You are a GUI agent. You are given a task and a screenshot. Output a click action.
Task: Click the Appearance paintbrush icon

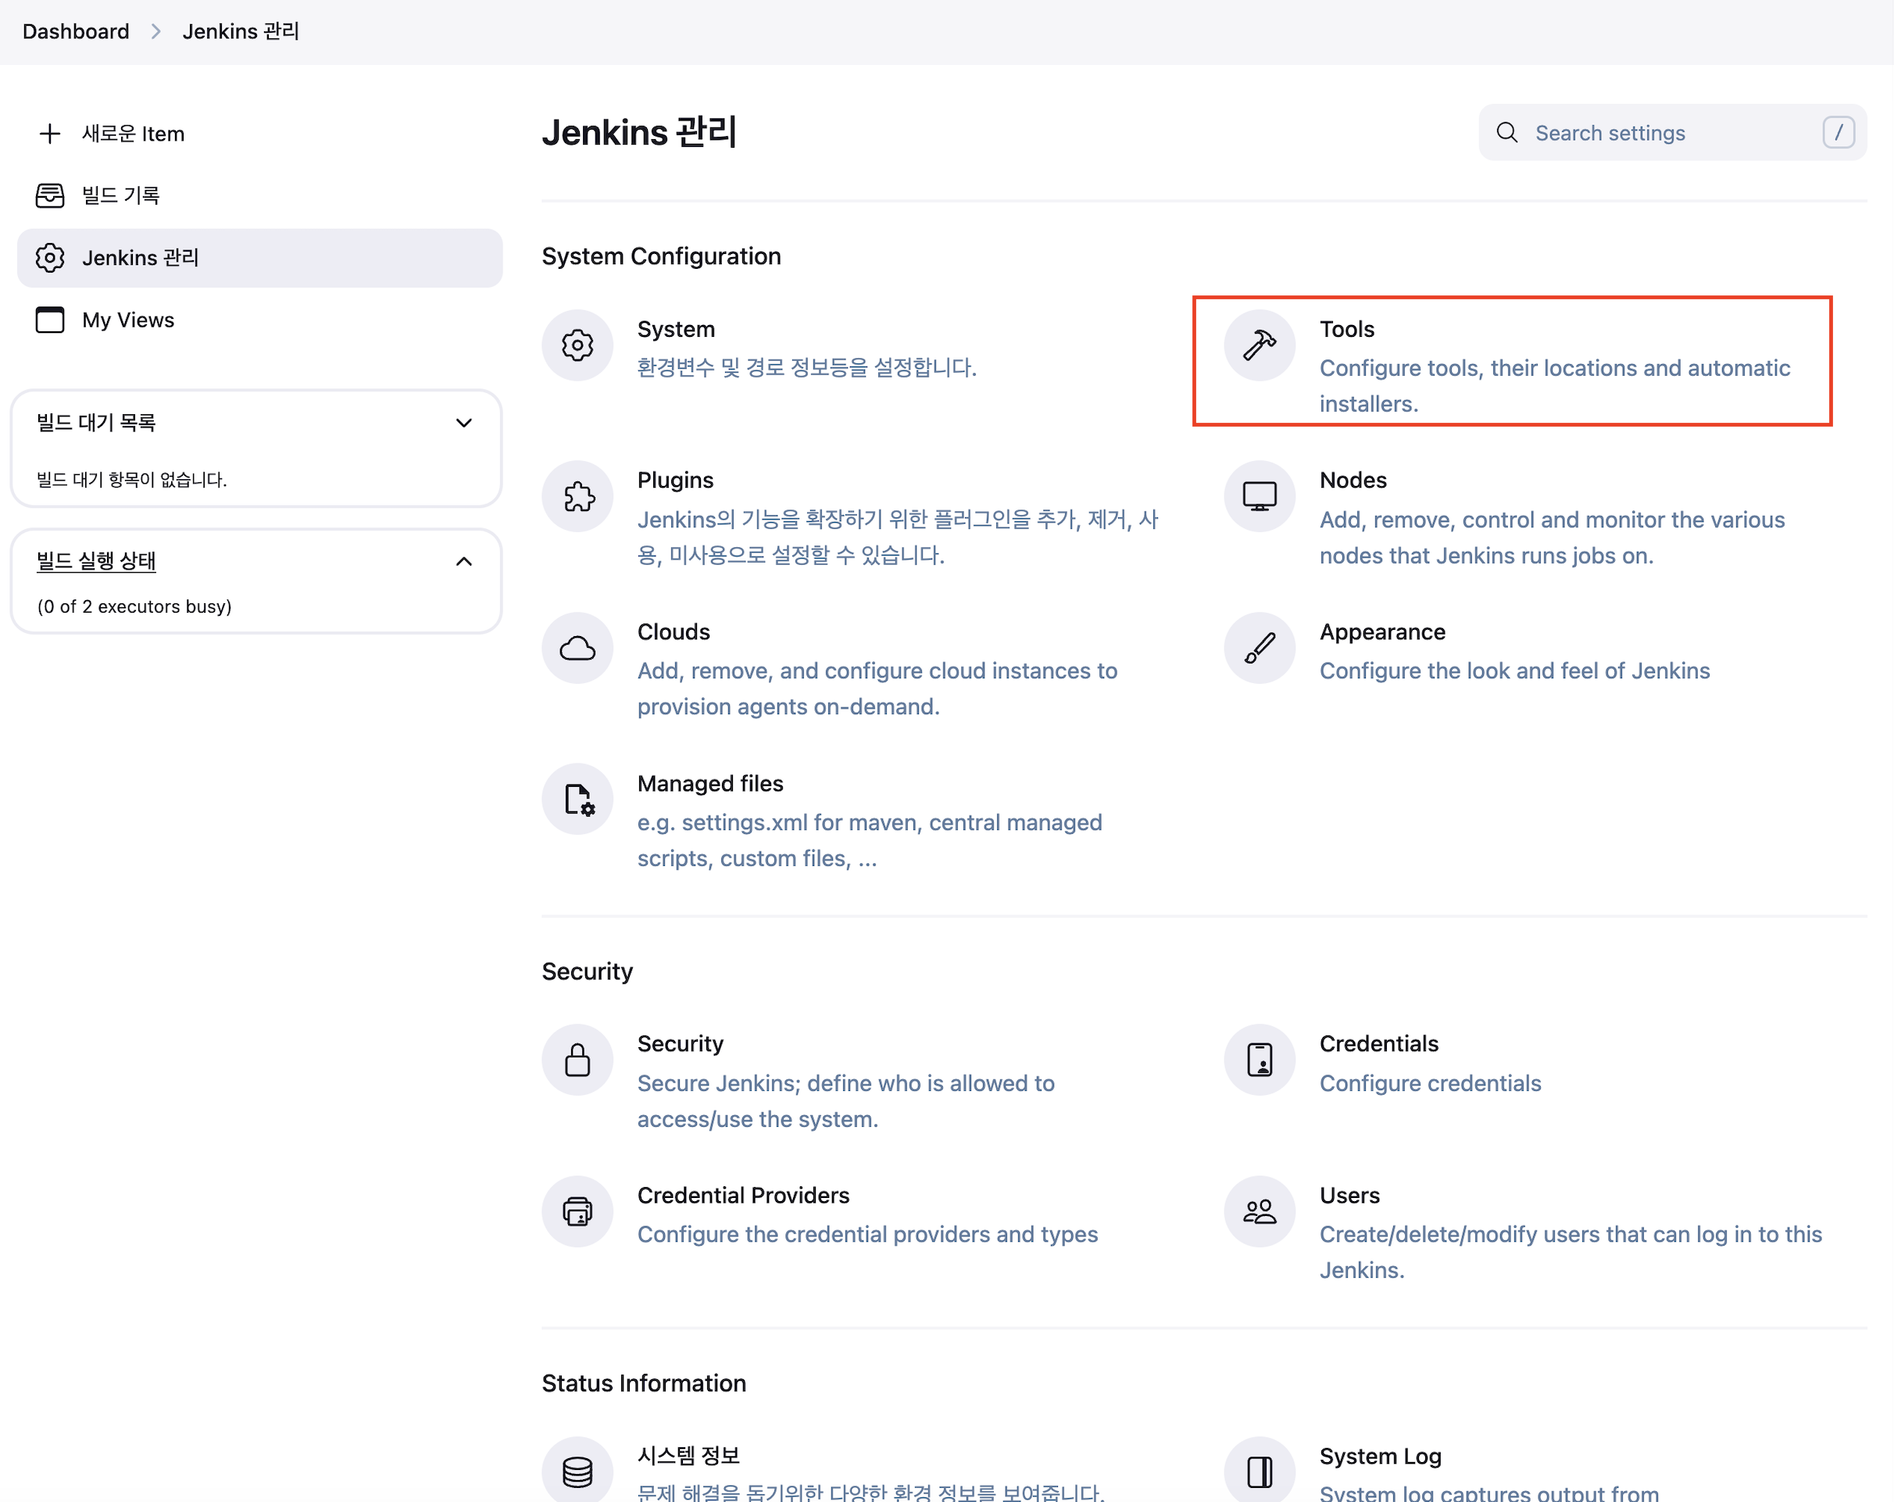click(x=1259, y=648)
